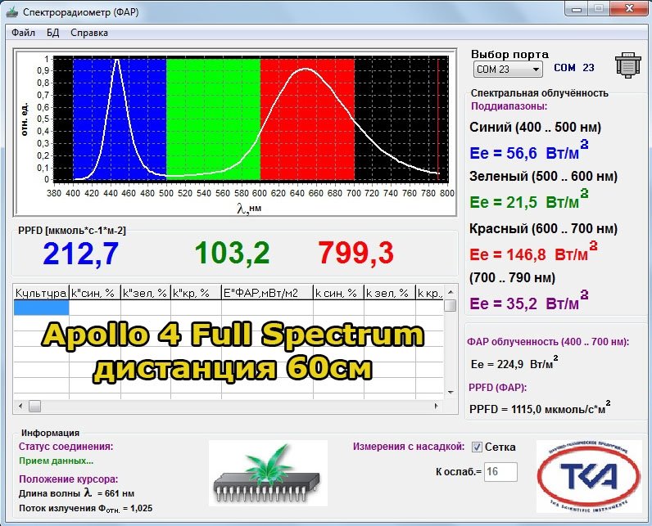Click the Зеленый (500 .. 600 нм) label
This screenshot has height=526, width=652.
click(544, 177)
